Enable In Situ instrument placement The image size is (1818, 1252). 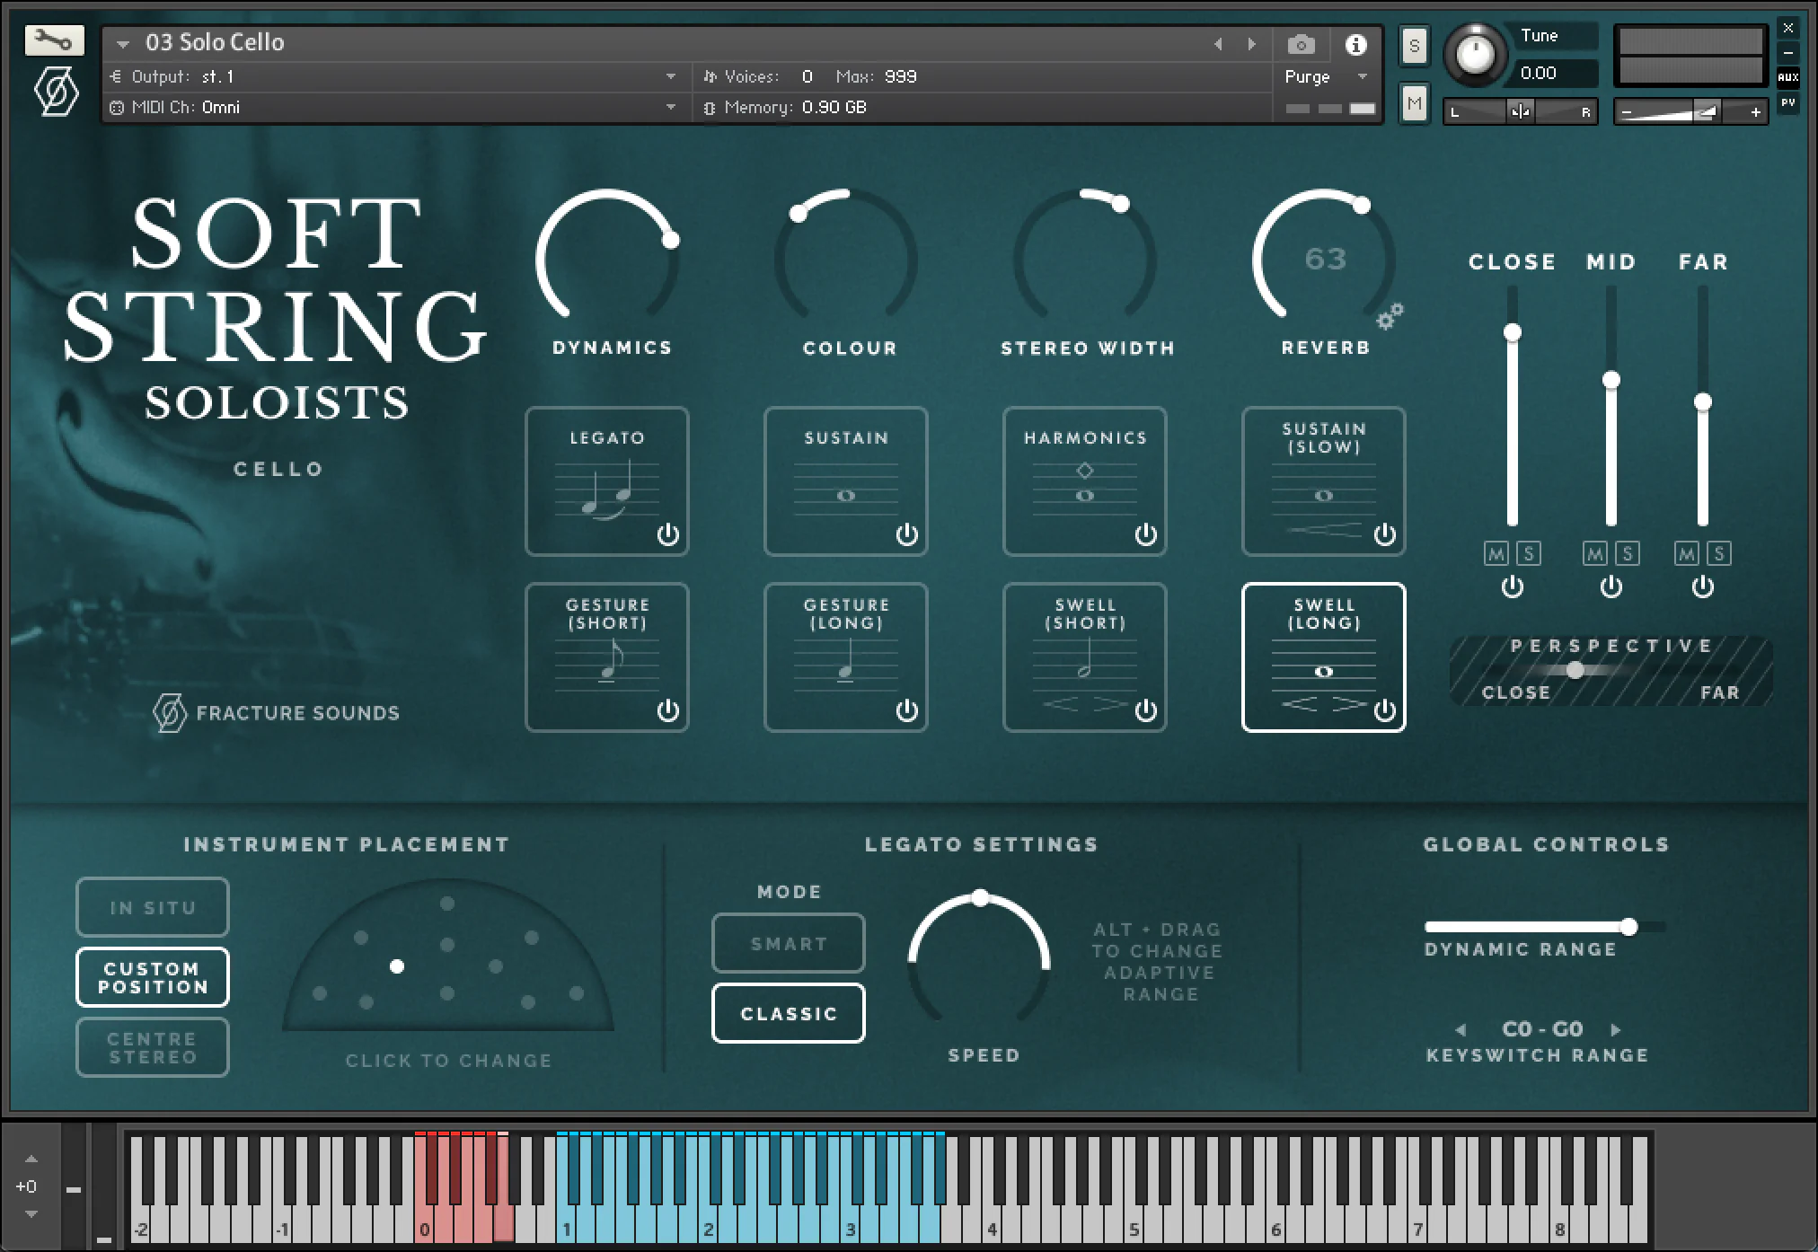[x=152, y=906]
